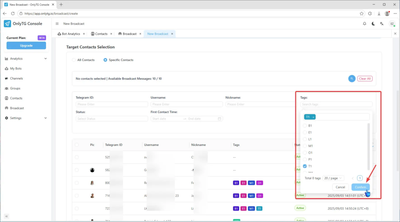Toggle the hamburger sidebar menu icon
Image resolution: width=400 pixels, height=222 pixels.
coord(57,24)
